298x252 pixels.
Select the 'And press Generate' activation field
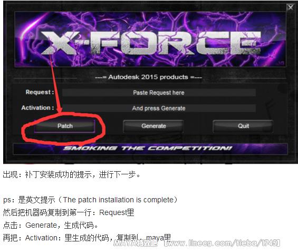coord(159,108)
